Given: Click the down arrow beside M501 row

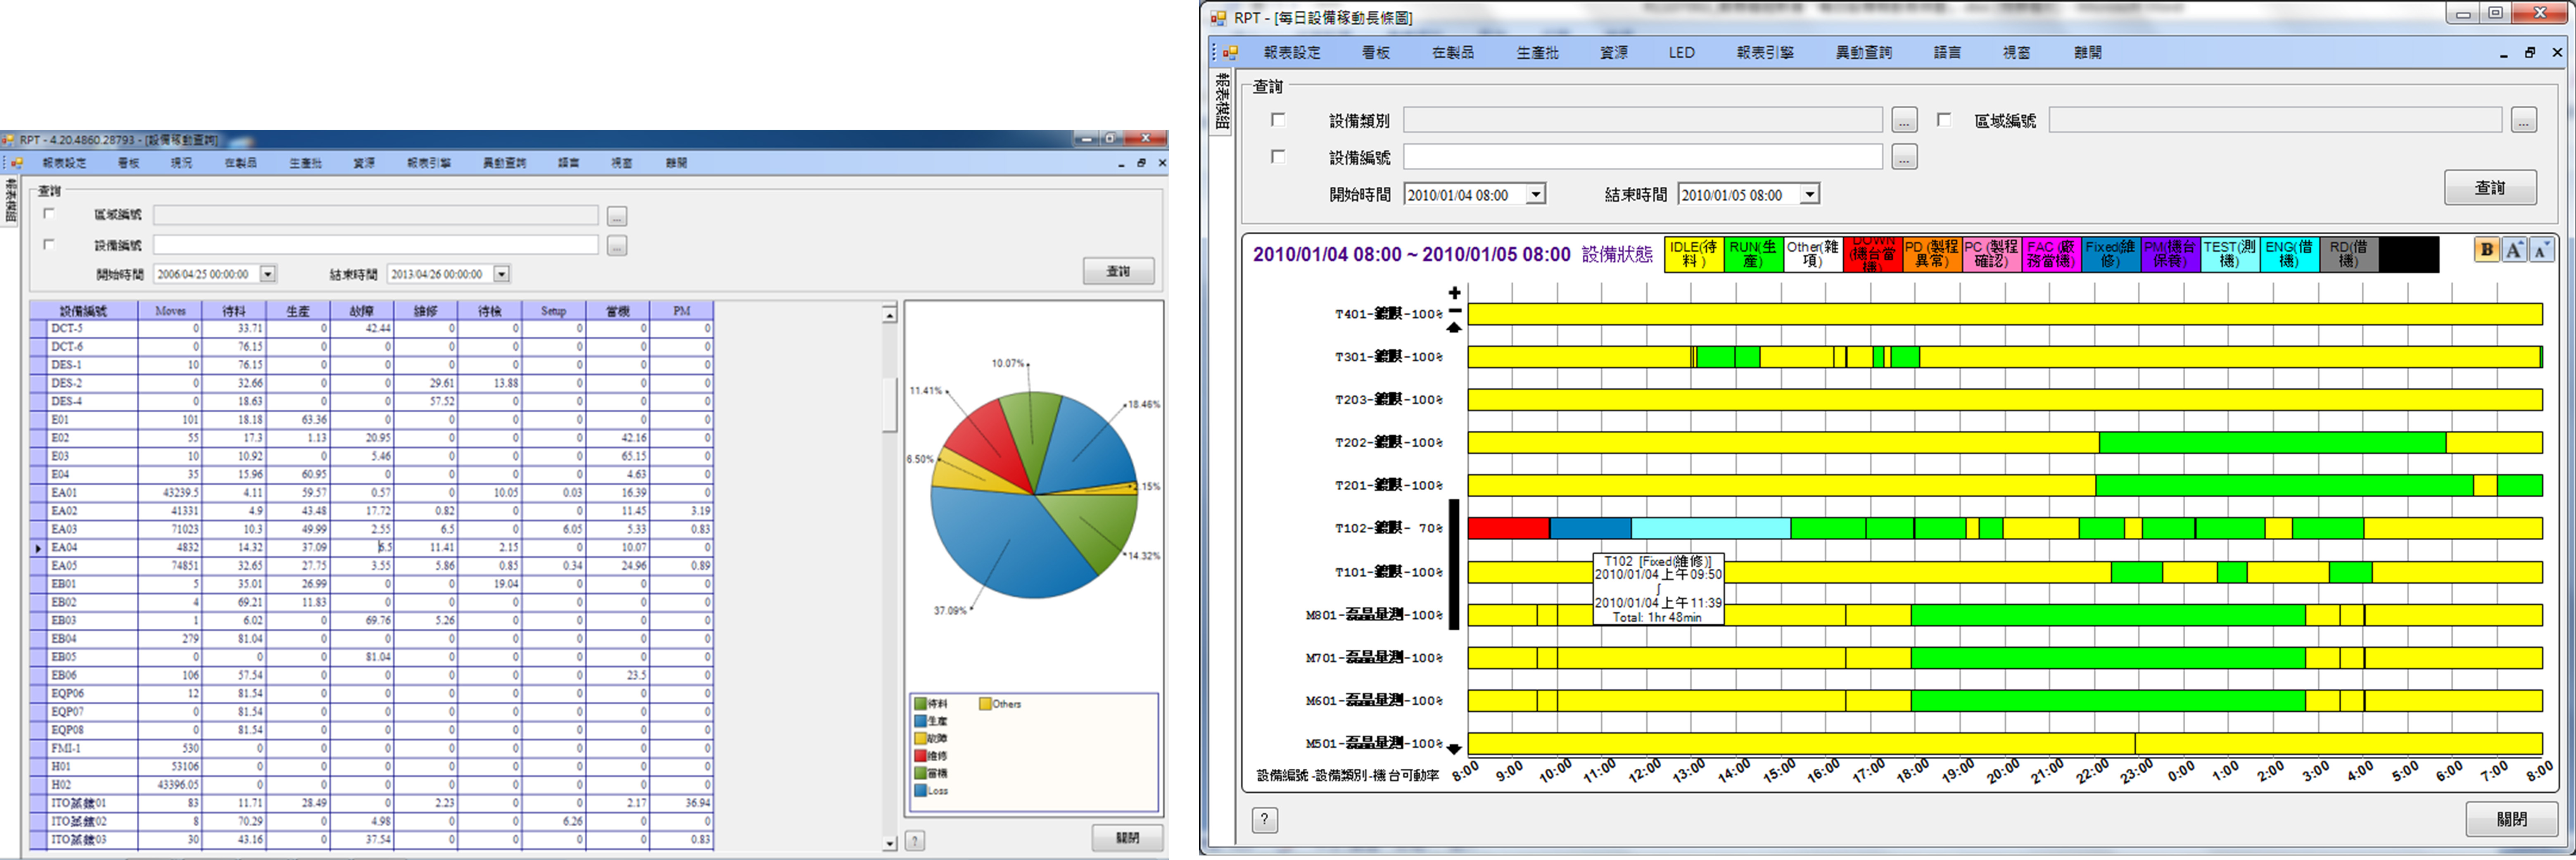Looking at the screenshot, I should point(1454,748).
